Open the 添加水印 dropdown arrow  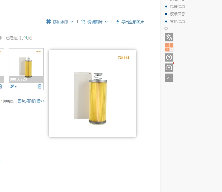(72, 22)
